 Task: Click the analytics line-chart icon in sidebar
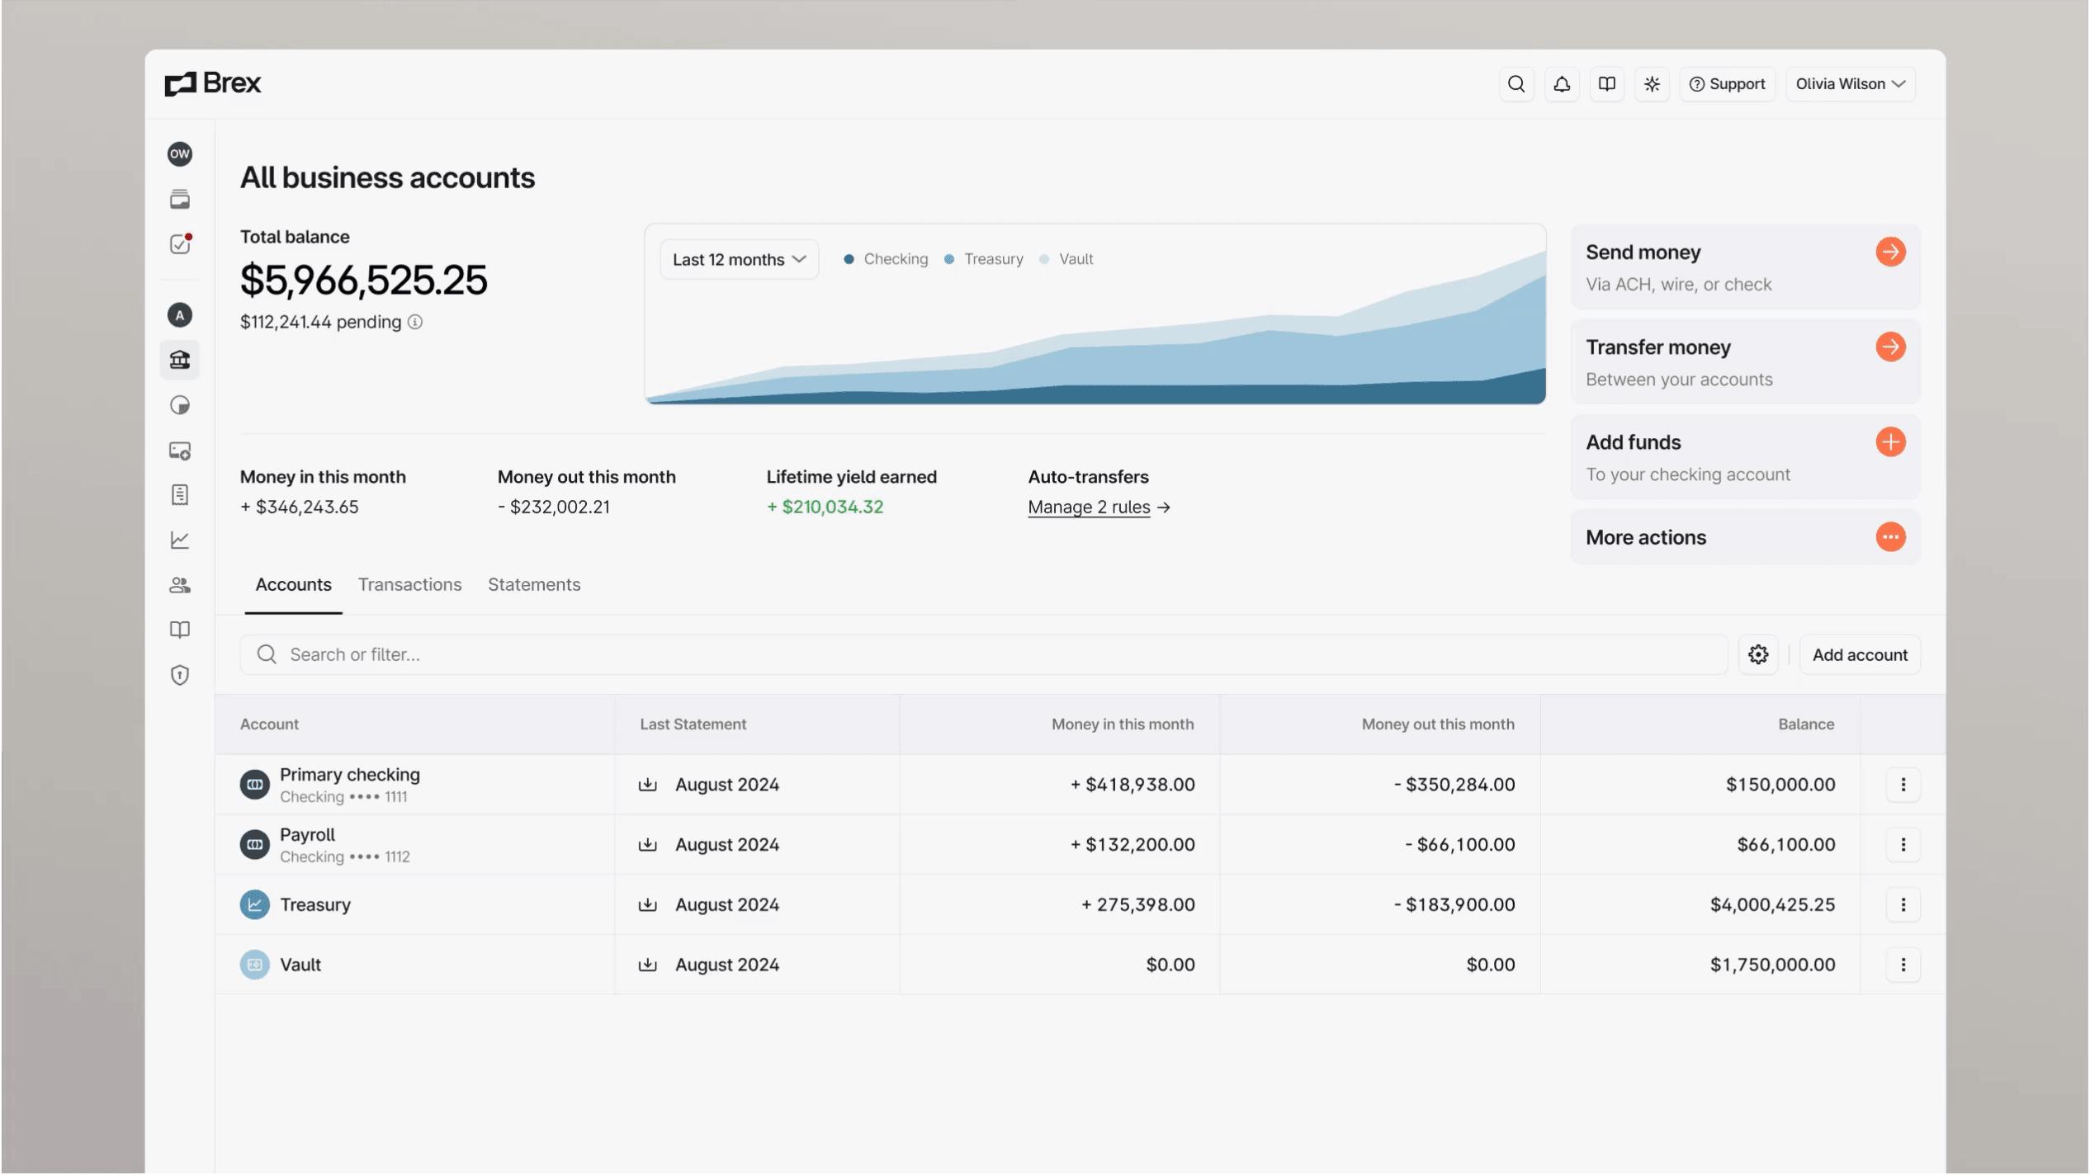pyautogui.click(x=180, y=540)
